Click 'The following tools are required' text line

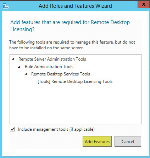[72, 42]
